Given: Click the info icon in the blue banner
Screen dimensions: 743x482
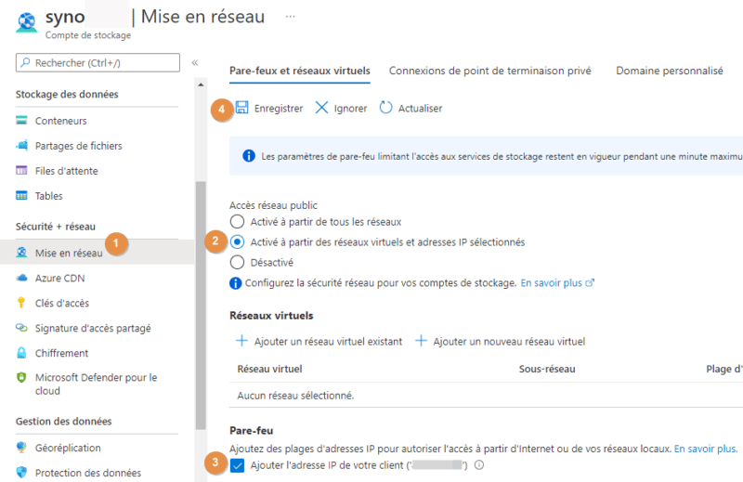Looking at the screenshot, I should 249,156.
